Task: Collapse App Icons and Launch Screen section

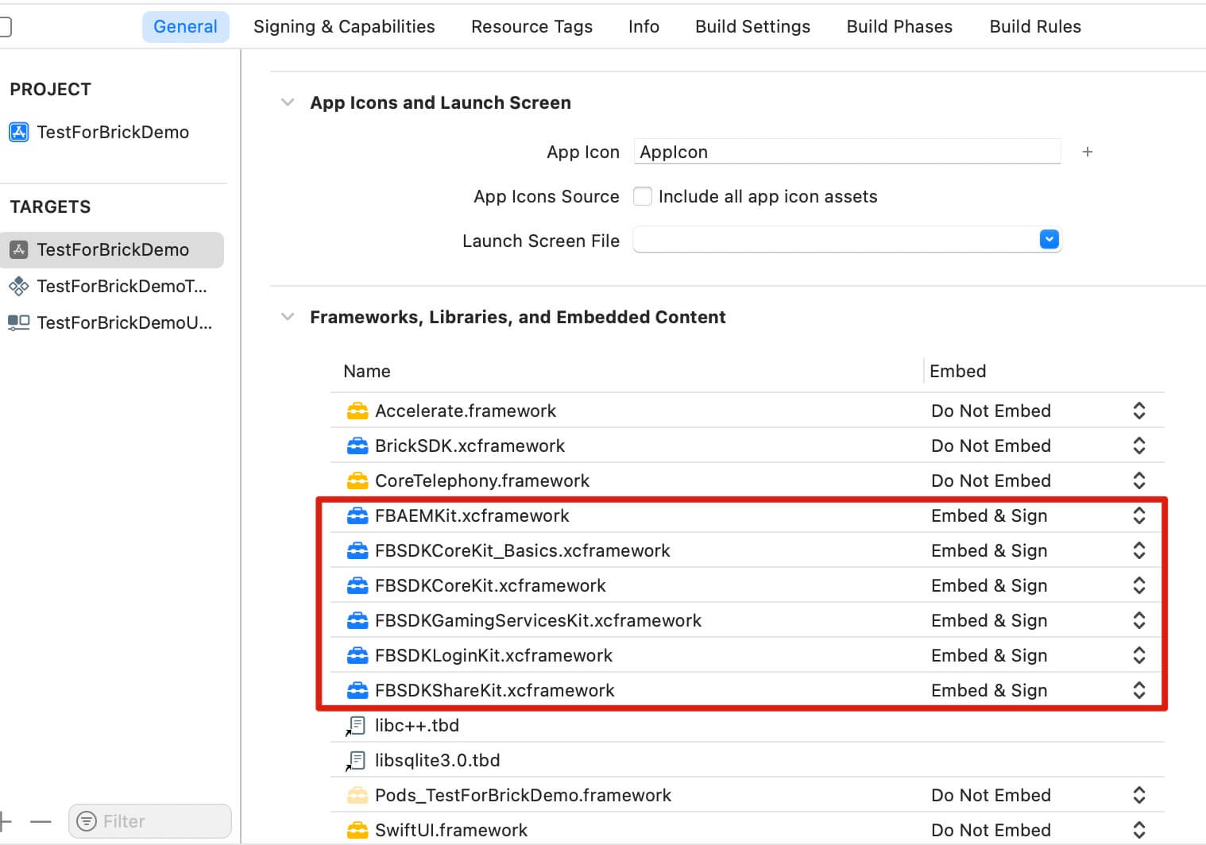Action: point(288,102)
